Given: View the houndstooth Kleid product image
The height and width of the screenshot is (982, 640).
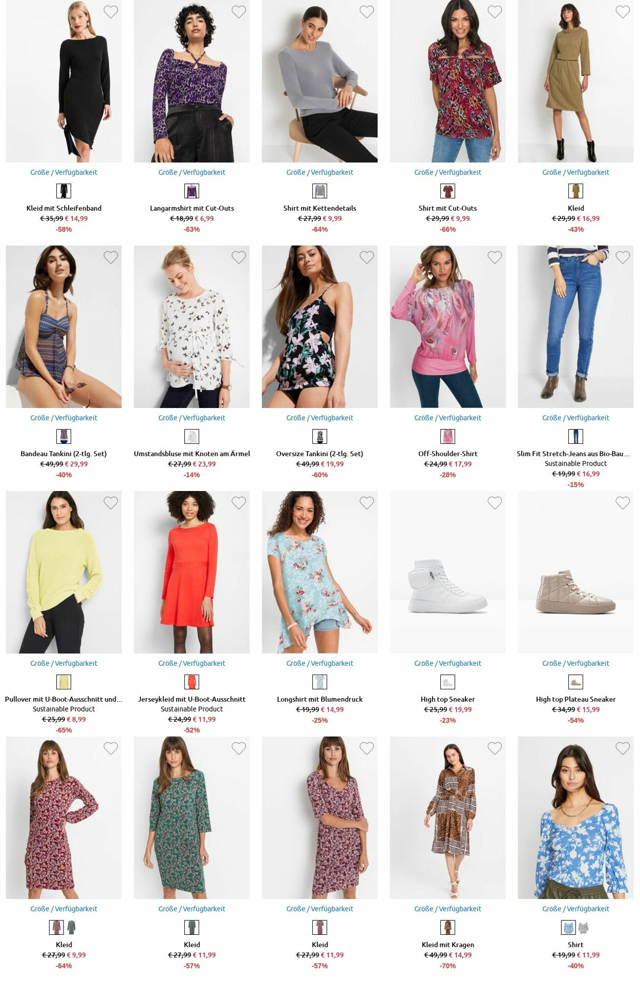Looking at the screenshot, I should click(575, 81).
